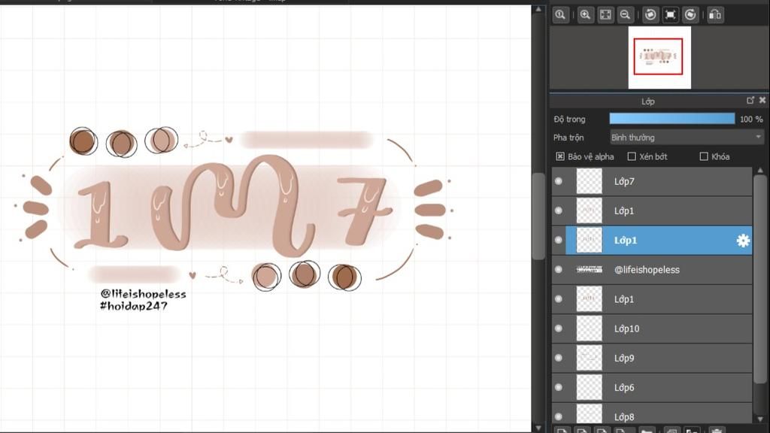Click the folder icon below the layer list
This screenshot has height=433, width=770.
(646, 430)
